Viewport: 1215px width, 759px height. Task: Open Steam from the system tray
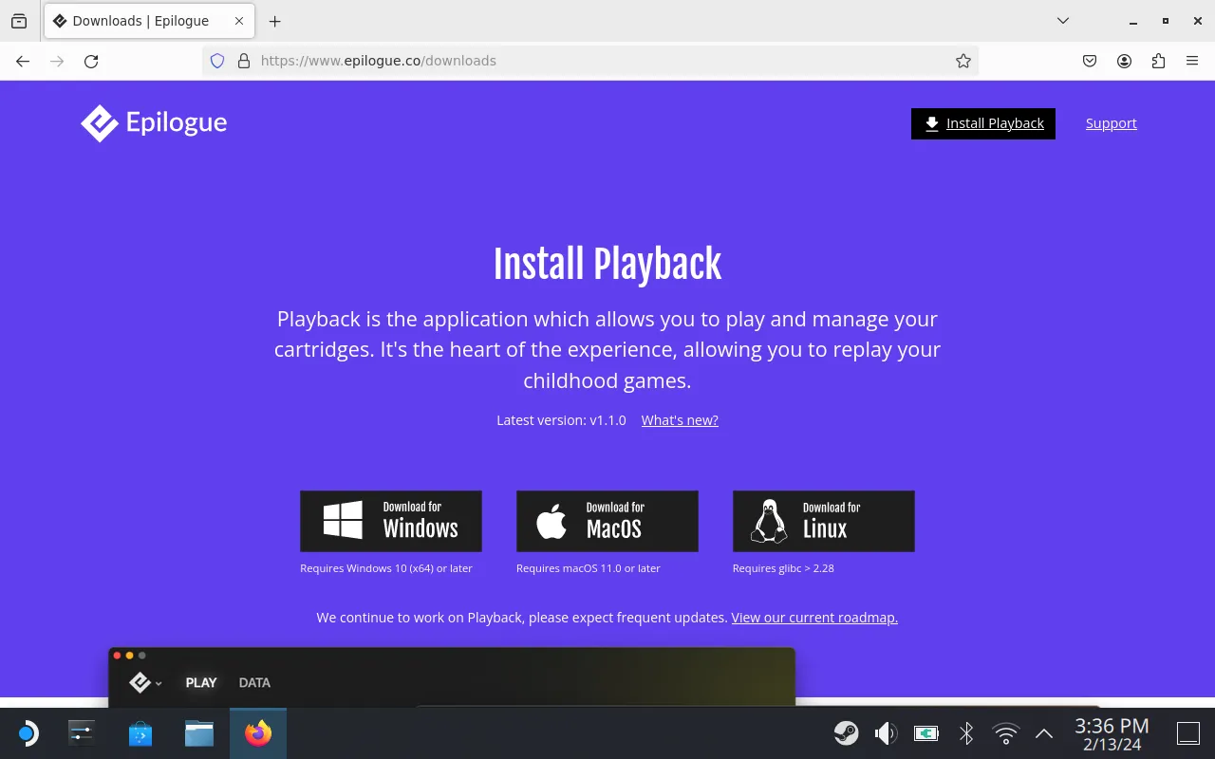pyautogui.click(x=846, y=733)
